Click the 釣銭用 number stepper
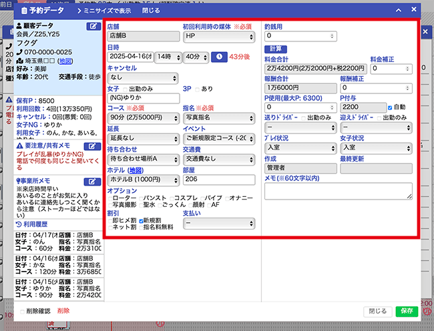This screenshot has width=434, height=331. [x=332, y=36]
